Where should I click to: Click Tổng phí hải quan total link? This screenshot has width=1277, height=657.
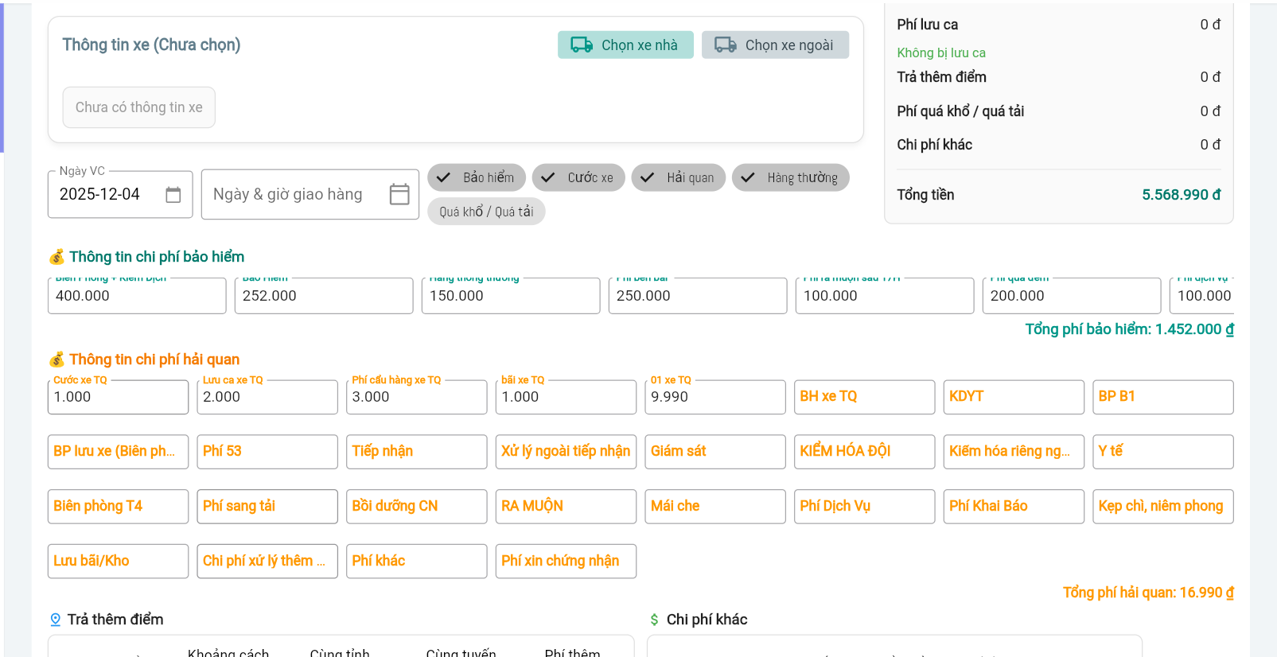1148,593
